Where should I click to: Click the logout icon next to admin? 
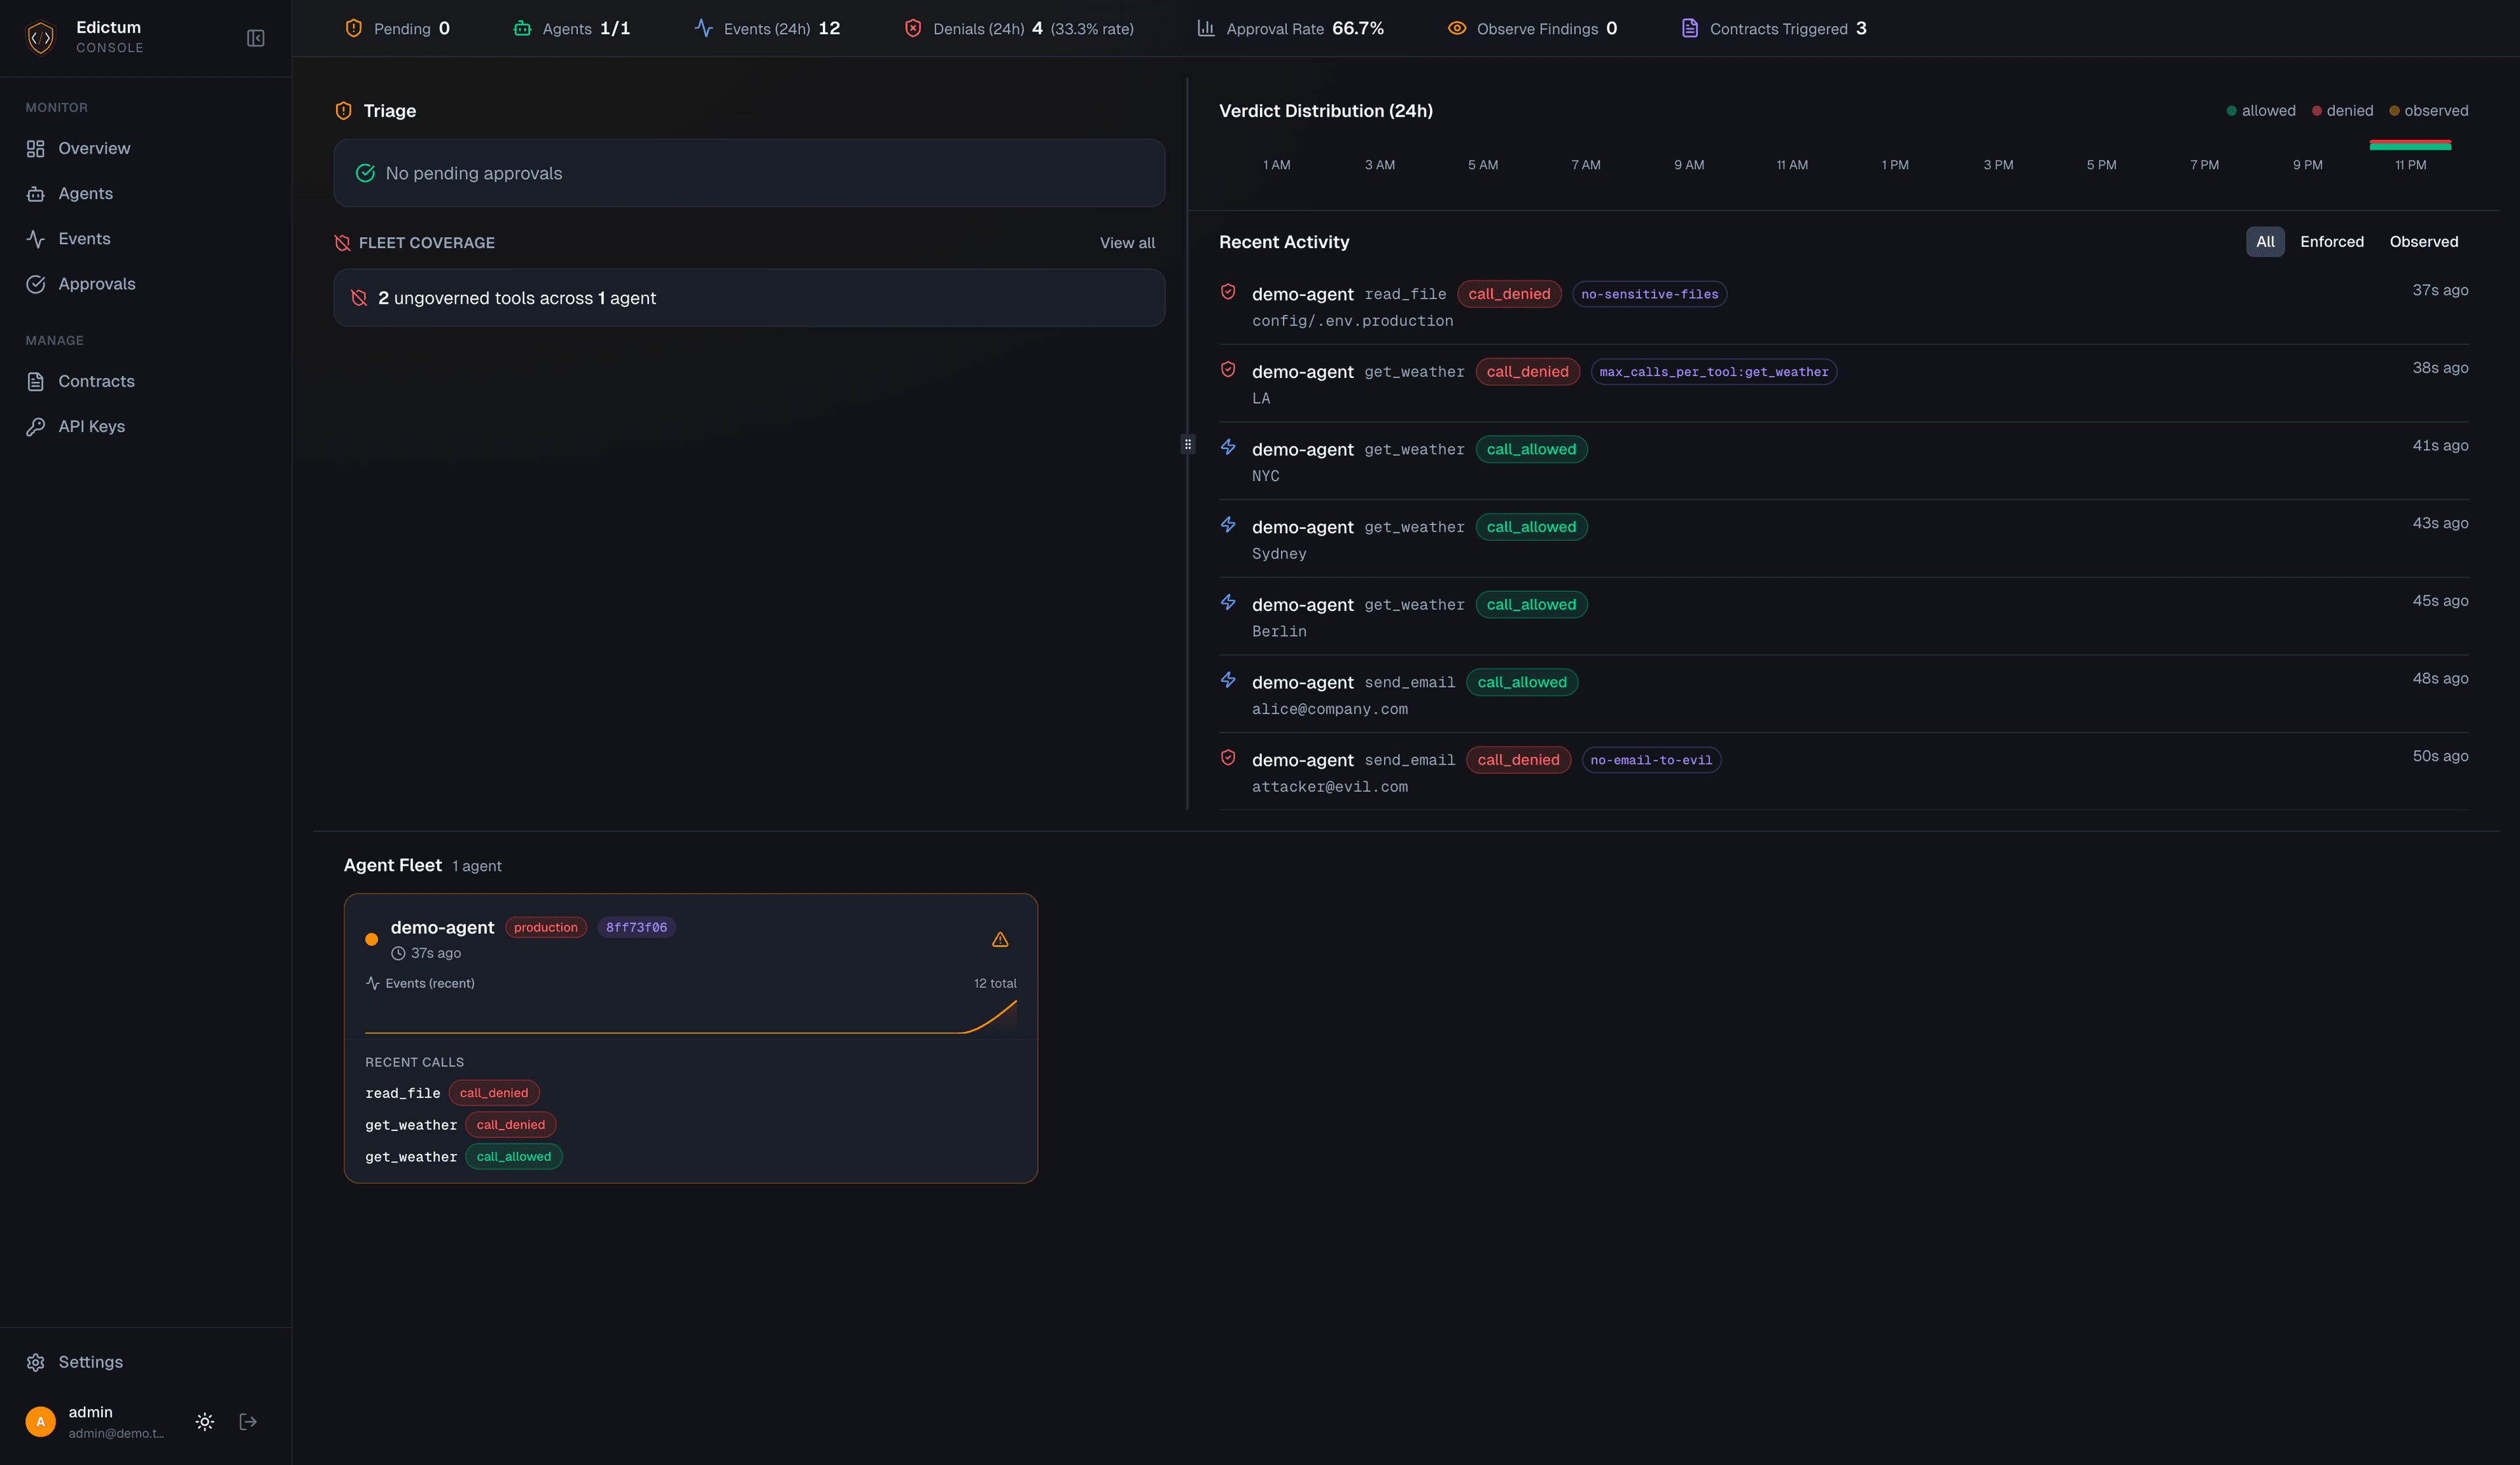[248, 1421]
